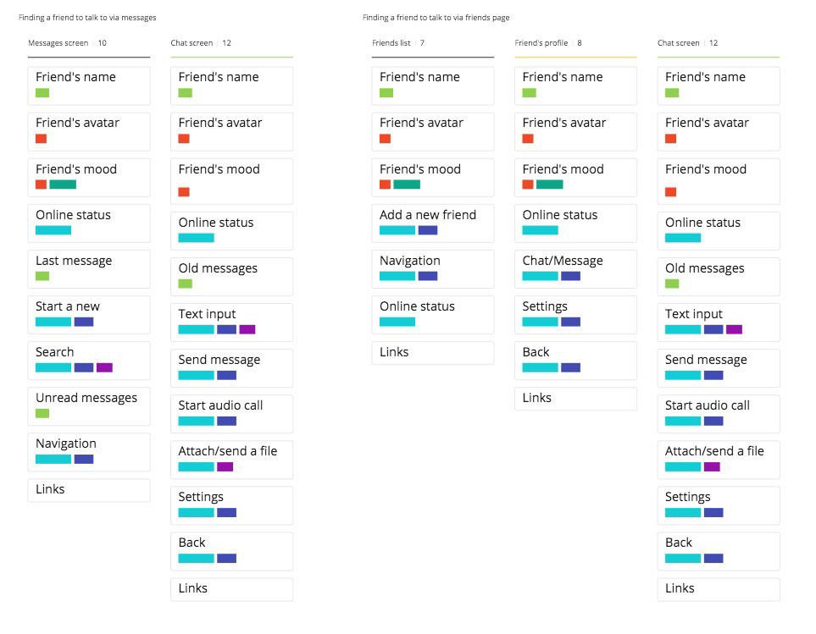The width and height of the screenshot is (816, 634).
Task: Click heading Finding a friend via friends page
Action: coord(436,18)
